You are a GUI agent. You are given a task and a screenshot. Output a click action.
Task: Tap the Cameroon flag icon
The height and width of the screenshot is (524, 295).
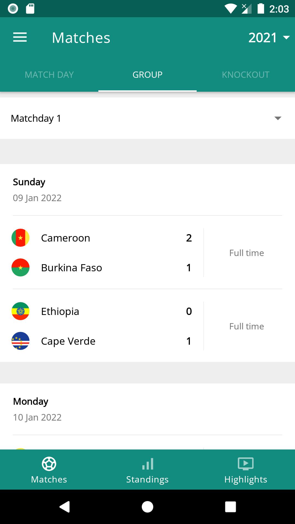pos(20,238)
